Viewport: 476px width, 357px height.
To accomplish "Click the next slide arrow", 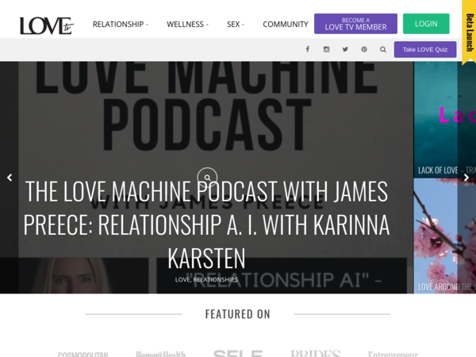I will coord(466,178).
